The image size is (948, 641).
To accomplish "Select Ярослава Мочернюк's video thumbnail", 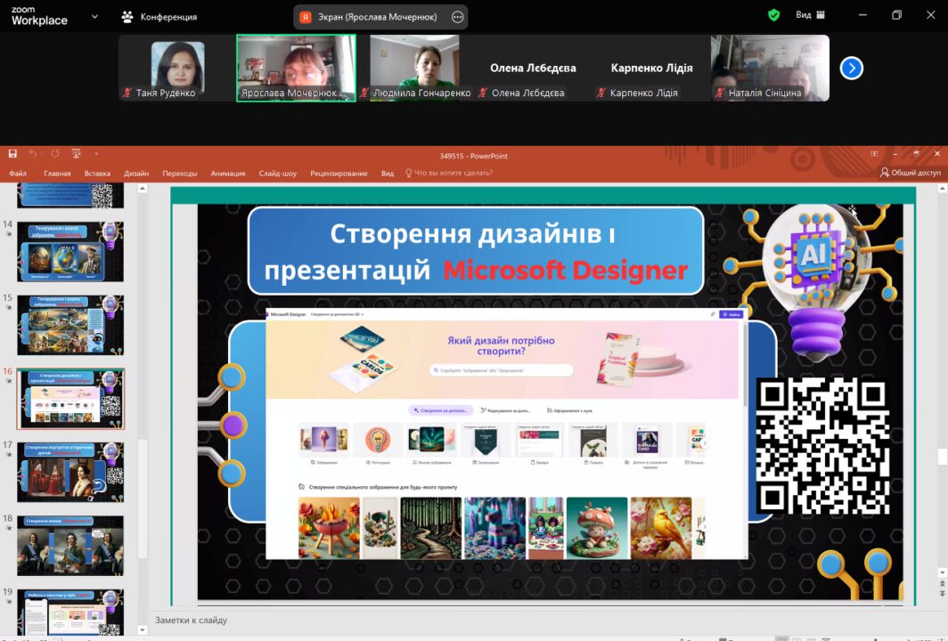I will 296,68.
